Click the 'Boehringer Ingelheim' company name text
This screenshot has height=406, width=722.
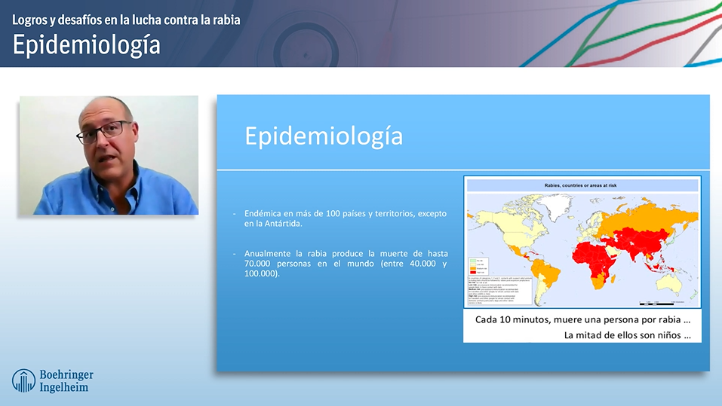65,380
